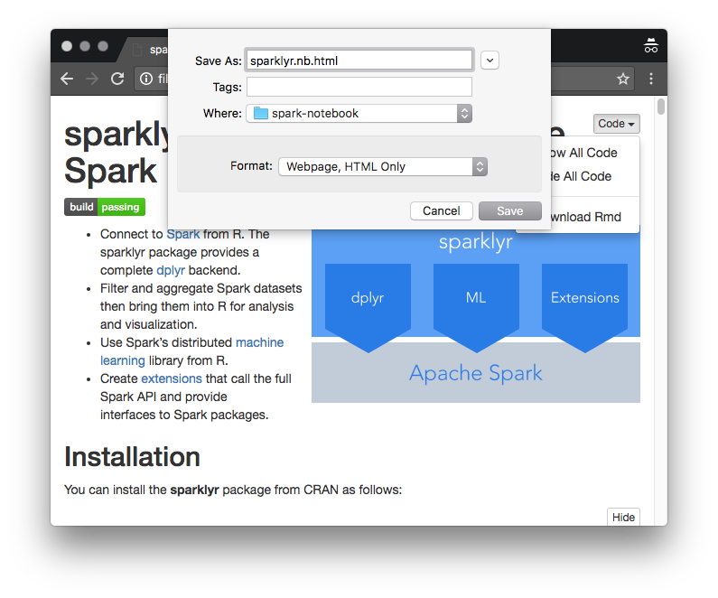Image resolution: width=718 pixels, height=598 pixels.
Task: Choose Hide All Code from menu
Action: (x=583, y=176)
